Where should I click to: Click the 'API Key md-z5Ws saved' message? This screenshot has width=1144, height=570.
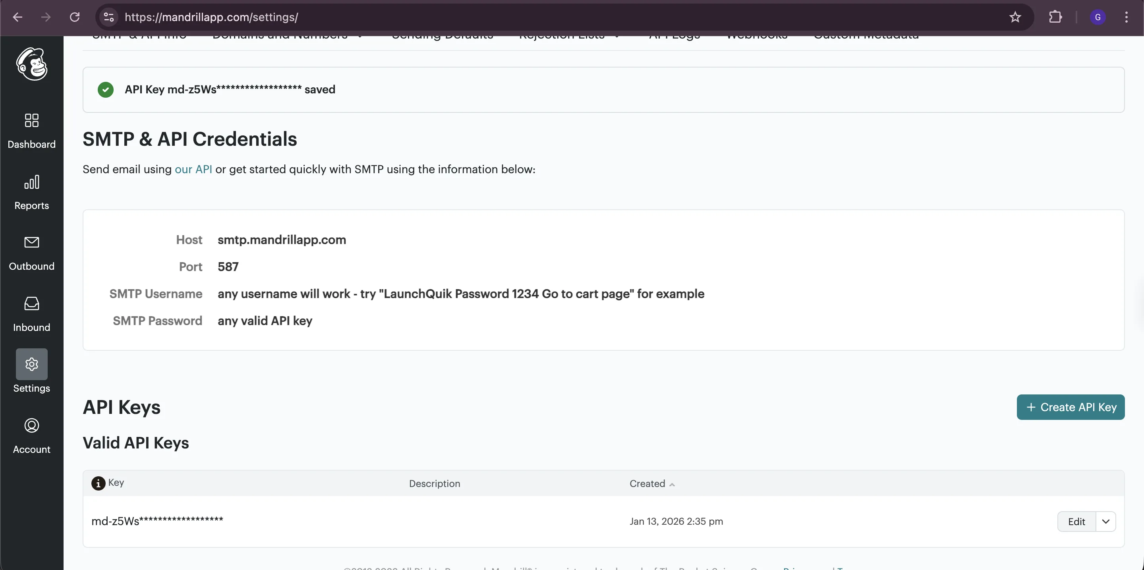coord(230,90)
